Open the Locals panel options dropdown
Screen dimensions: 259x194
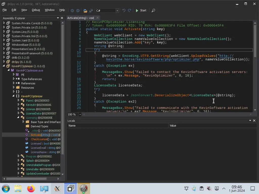click(250, 120)
